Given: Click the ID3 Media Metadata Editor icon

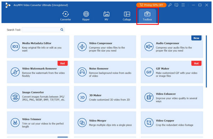Looking at the screenshot, I should pos(15,47).
